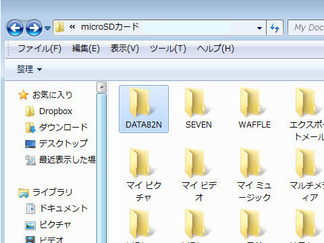This screenshot has height=243, width=324.
Task: Click the WAFFLE folder name label
Action: (x=254, y=125)
